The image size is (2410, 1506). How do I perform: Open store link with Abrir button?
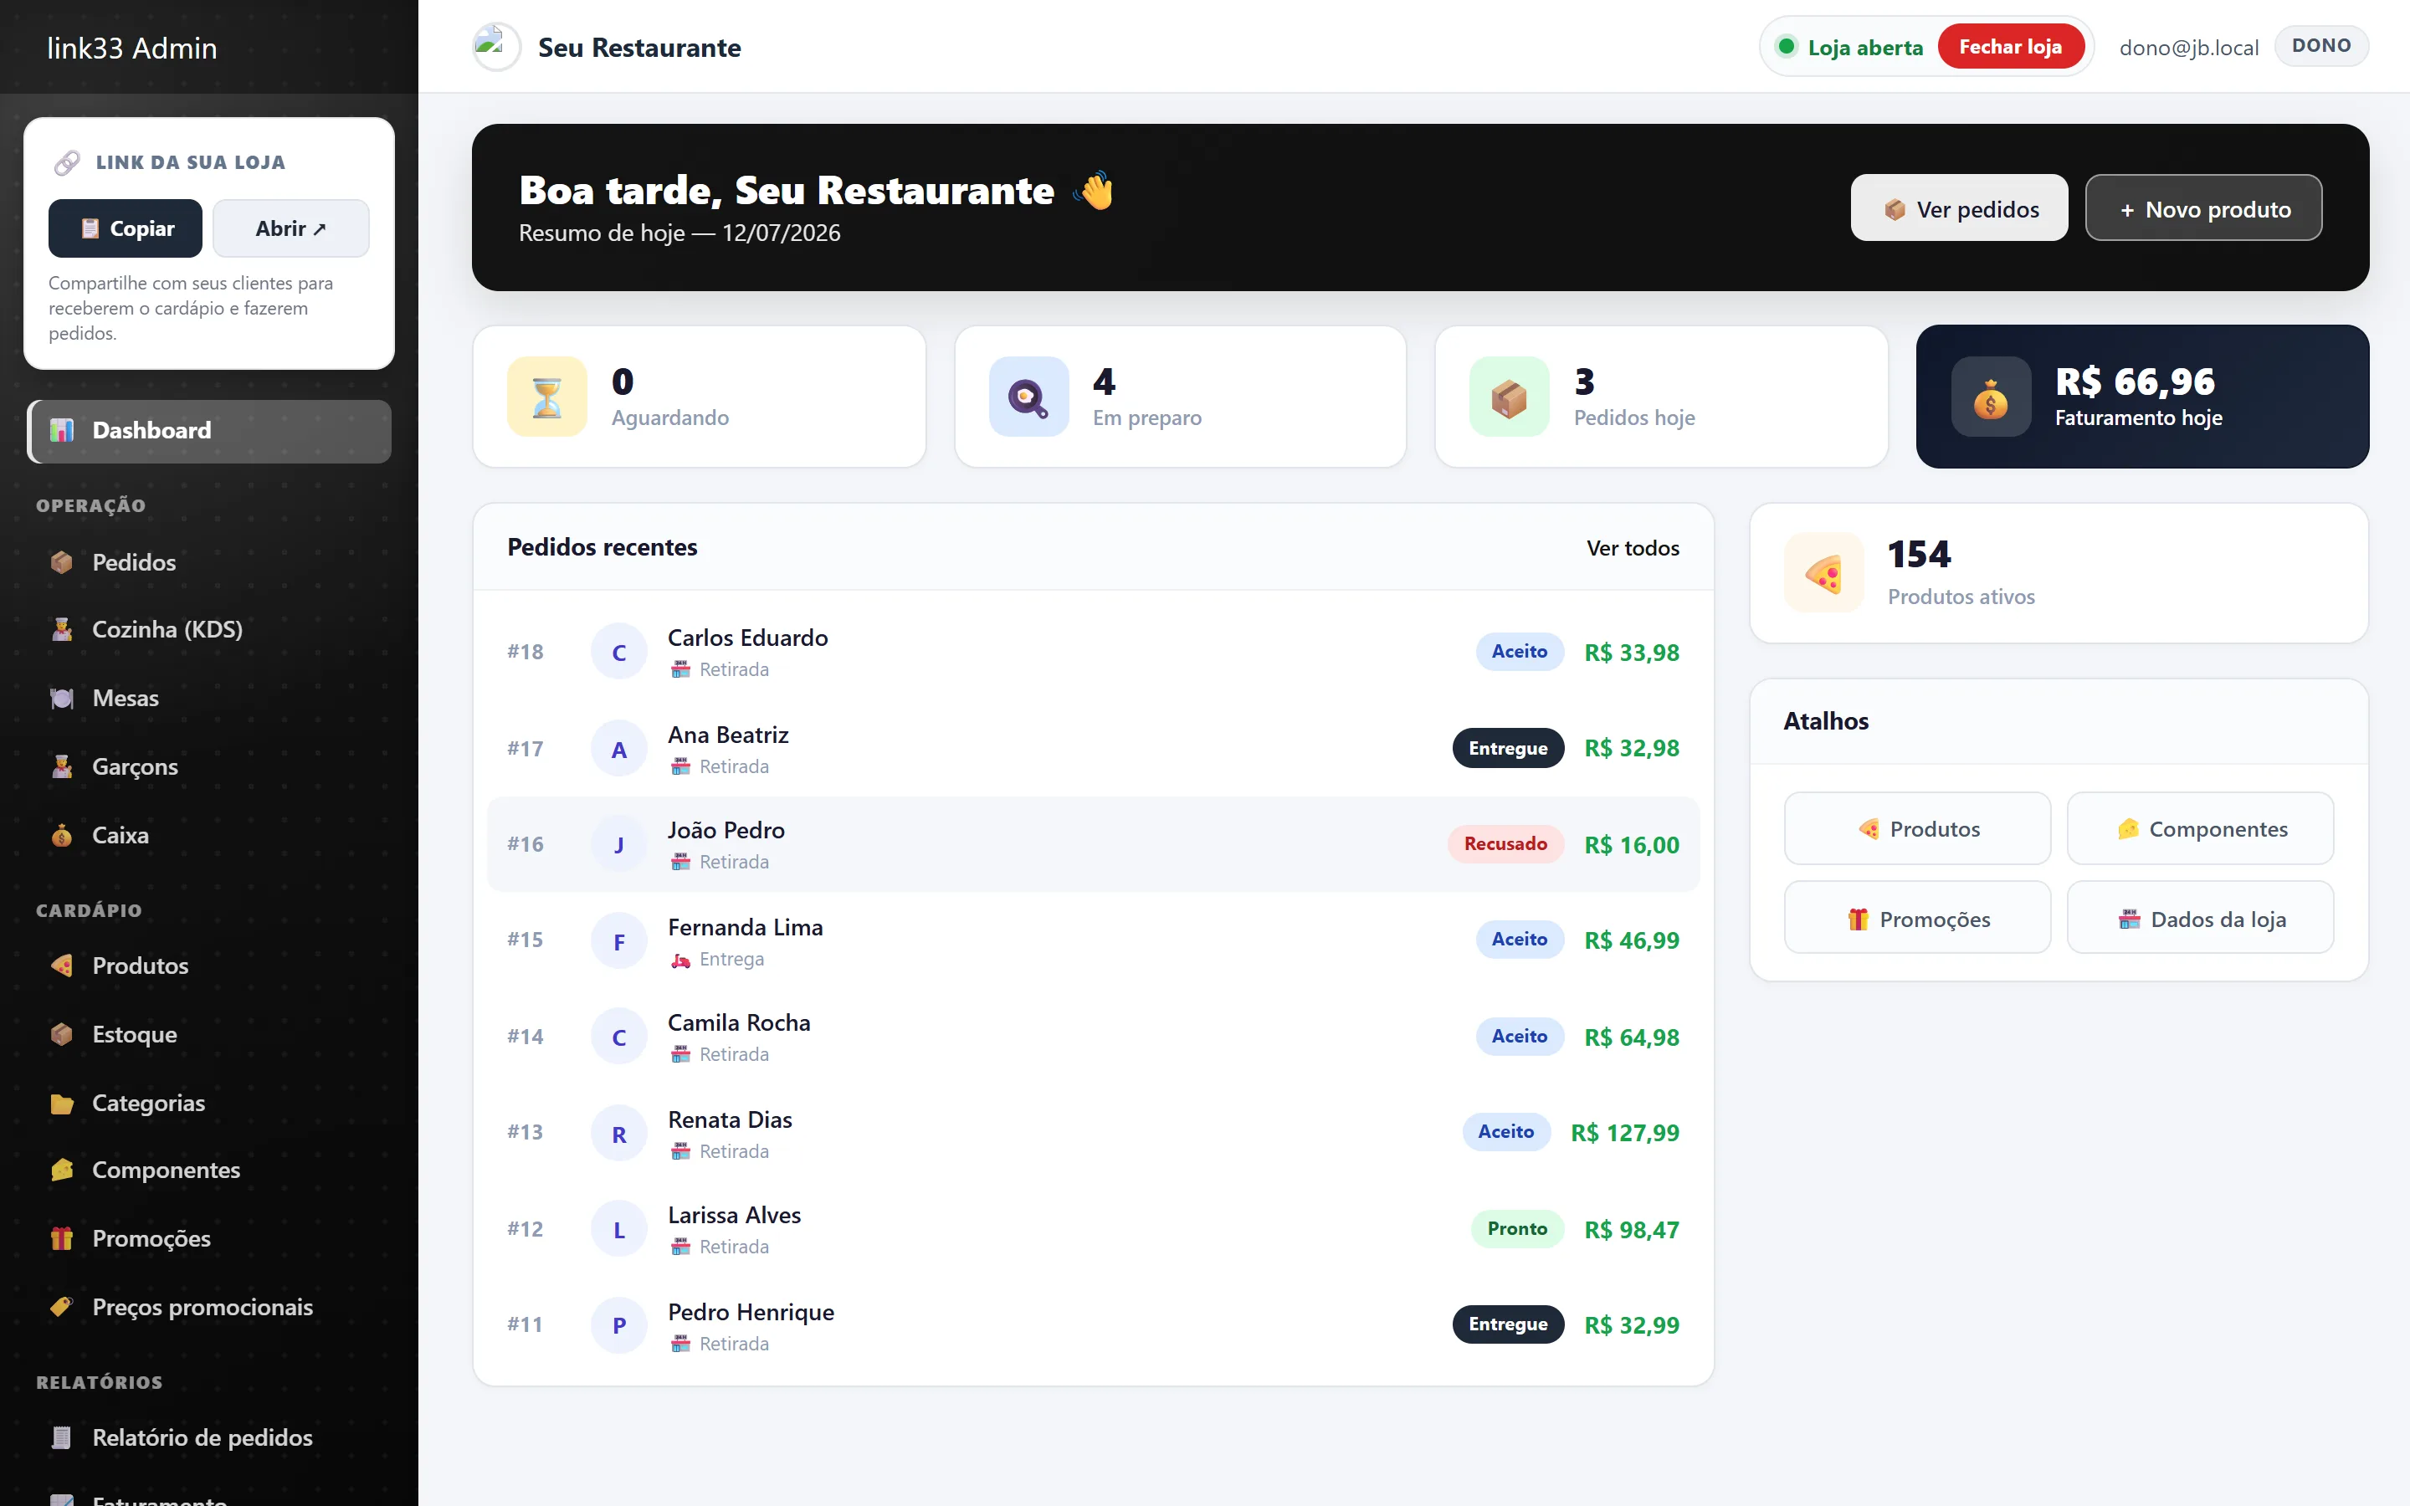pyautogui.click(x=291, y=228)
